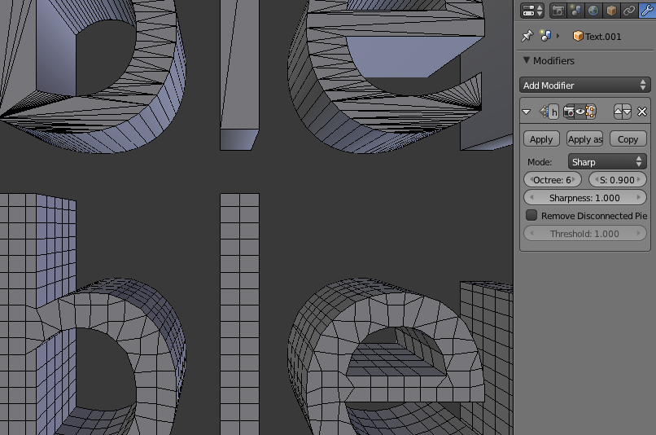
Task: Select the Text.001 object name
Action: coord(603,37)
